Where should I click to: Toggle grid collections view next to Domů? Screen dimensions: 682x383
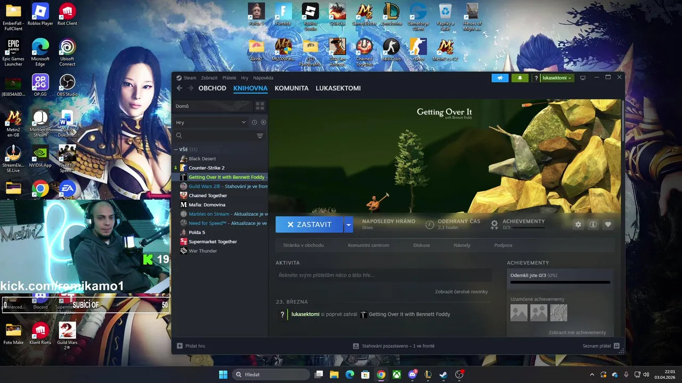pos(260,106)
